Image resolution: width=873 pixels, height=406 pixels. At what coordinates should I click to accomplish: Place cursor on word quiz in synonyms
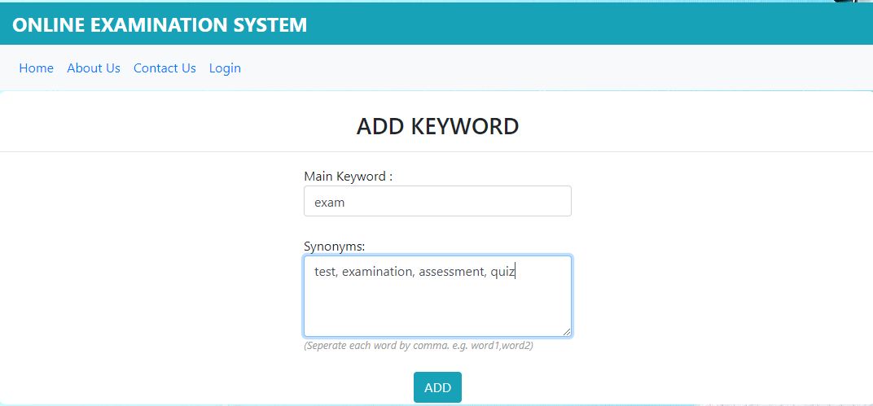click(x=502, y=272)
